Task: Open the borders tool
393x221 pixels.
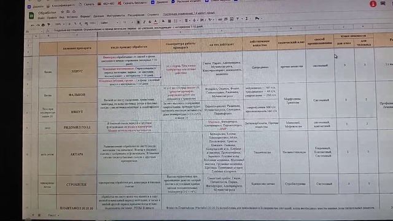Action: (x=169, y=21)
